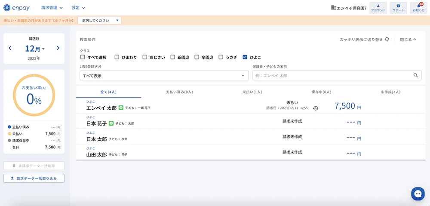Open the LINE登録状況 すべて表示 dropdown

(164, 75)
